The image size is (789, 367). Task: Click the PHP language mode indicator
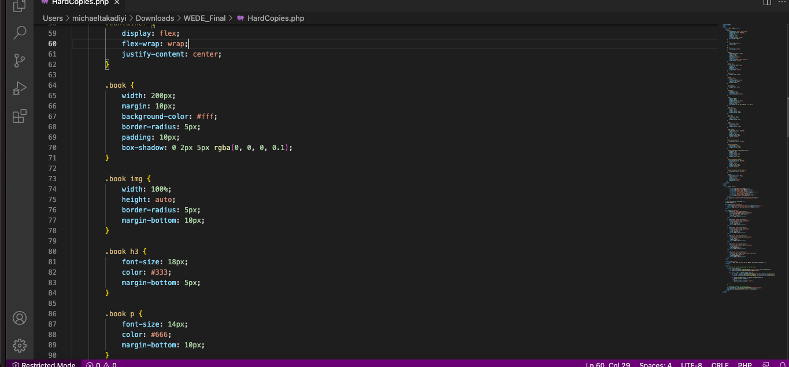tap(744, 364)
